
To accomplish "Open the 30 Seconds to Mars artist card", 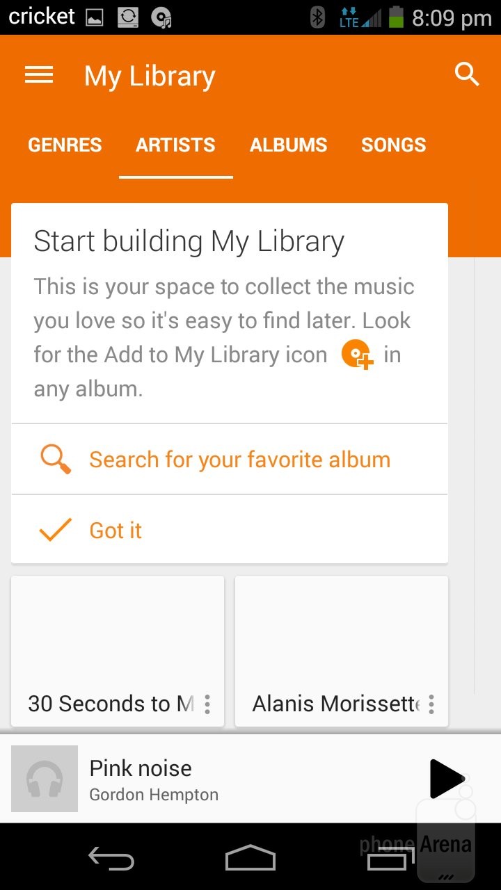I will (118, 640).
